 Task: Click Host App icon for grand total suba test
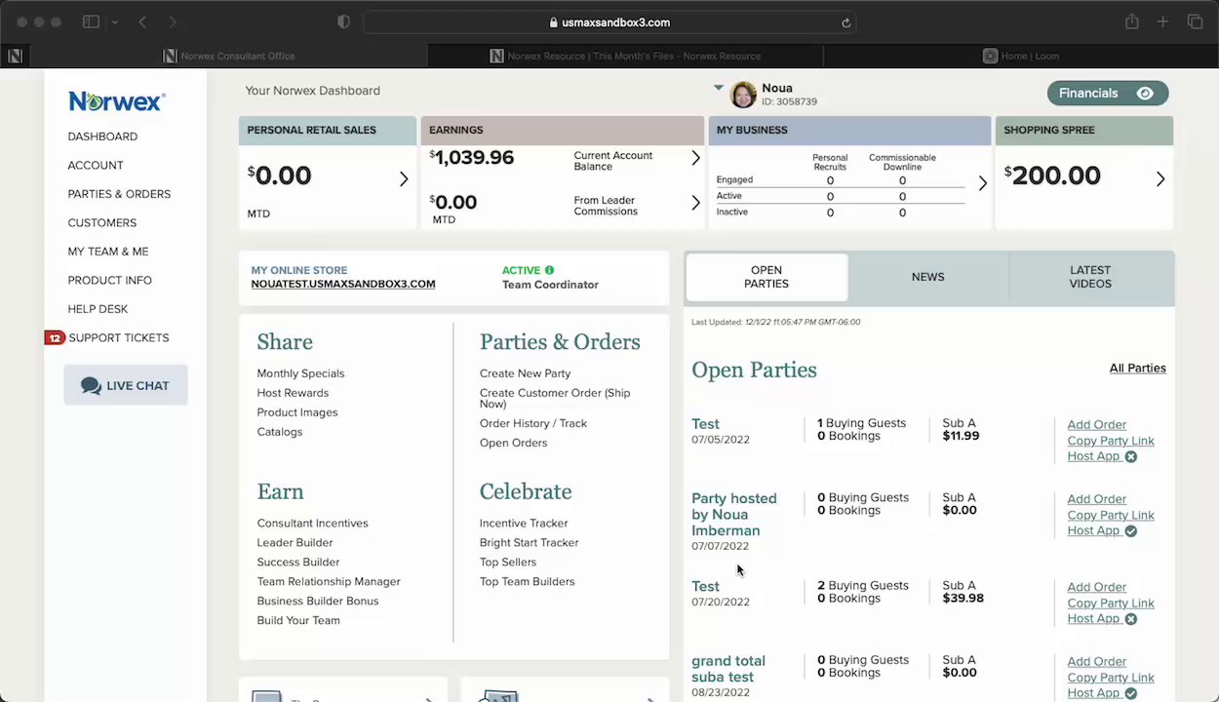tap(1130, 693)
